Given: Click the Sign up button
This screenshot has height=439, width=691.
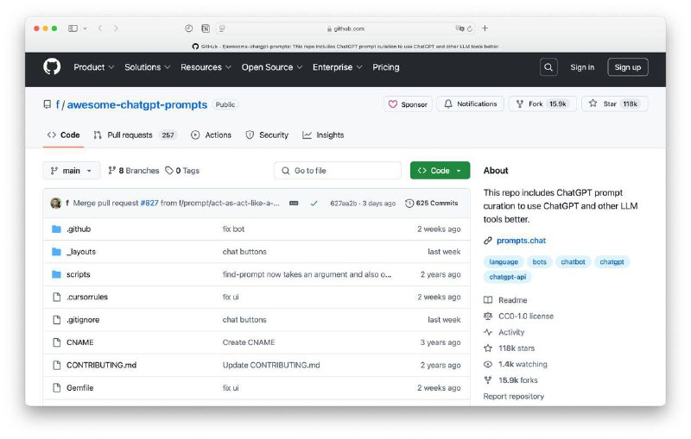Looking at the screenshot, I should (628, 67).
